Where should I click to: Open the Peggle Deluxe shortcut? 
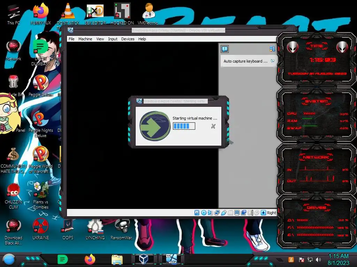(x=40, y=86)
